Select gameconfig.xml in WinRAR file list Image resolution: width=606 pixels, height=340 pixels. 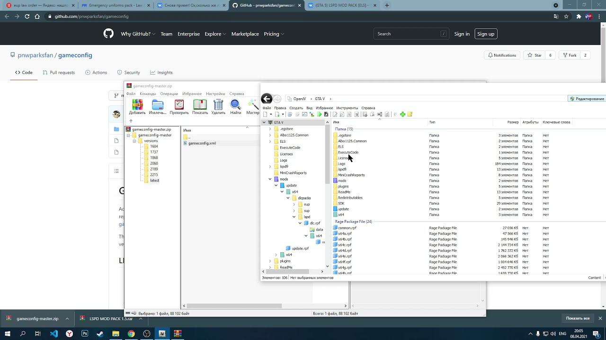click(x=202, y=143)
